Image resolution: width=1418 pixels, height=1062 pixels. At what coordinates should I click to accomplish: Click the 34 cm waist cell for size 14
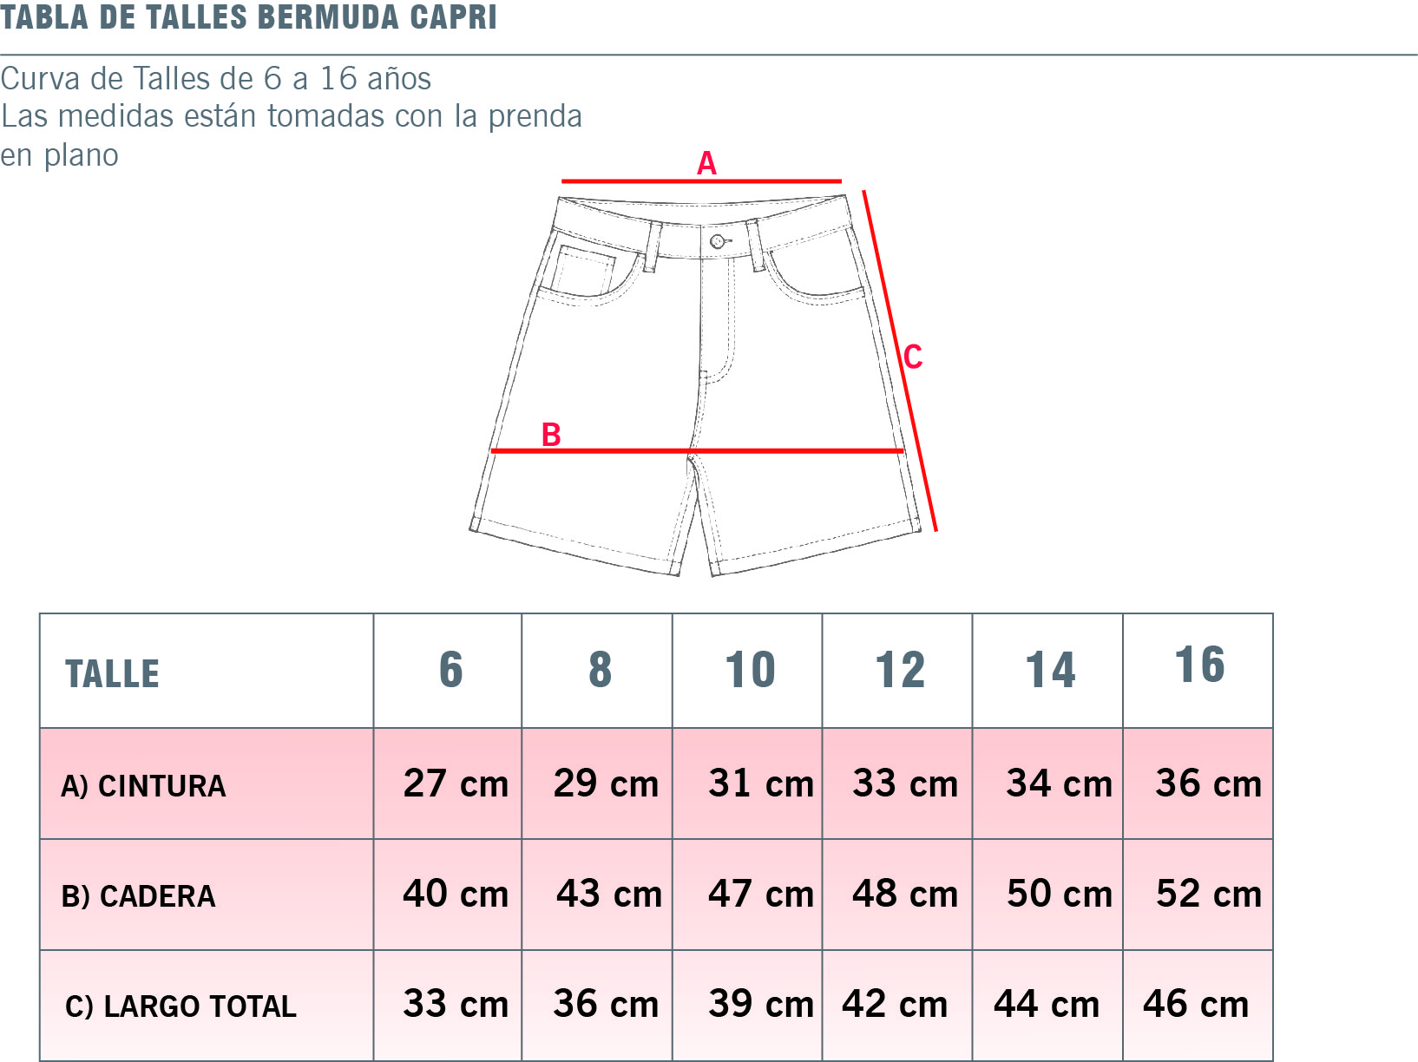(x=1047, y=783)
